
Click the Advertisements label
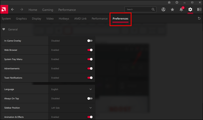click(x=12, y=69)
